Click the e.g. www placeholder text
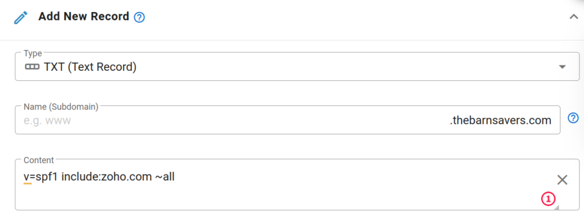 tap(47, 121)
